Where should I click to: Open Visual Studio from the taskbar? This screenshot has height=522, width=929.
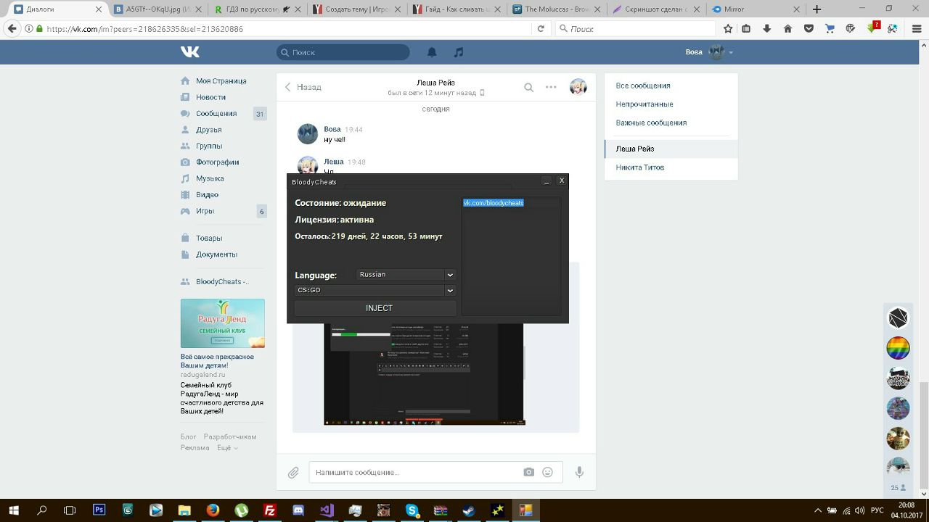(x=326, y=510)
